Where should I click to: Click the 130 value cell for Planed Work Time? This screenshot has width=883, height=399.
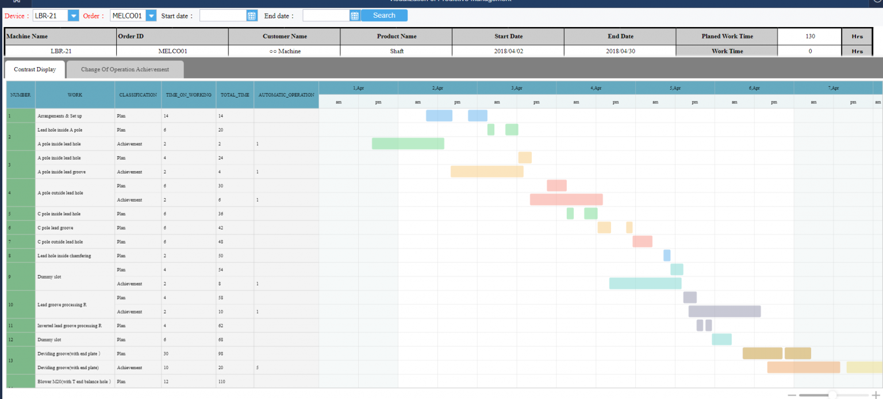(809, 36)
